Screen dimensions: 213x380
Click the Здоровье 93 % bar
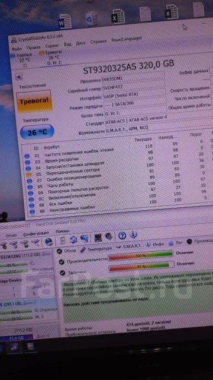click(x=141, y=266)
